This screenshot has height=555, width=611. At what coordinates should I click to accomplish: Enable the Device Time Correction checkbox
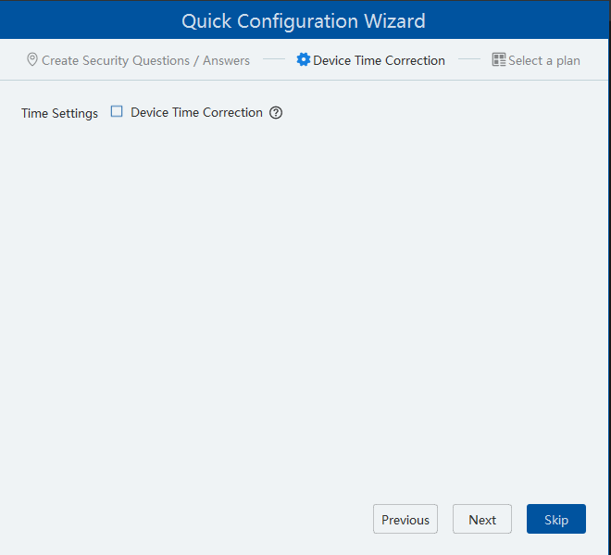[117, 112]
